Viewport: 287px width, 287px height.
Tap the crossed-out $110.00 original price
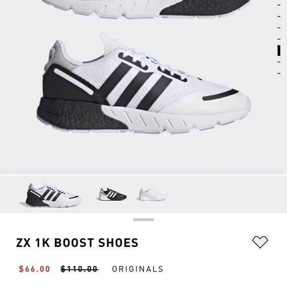click(80, 269)
